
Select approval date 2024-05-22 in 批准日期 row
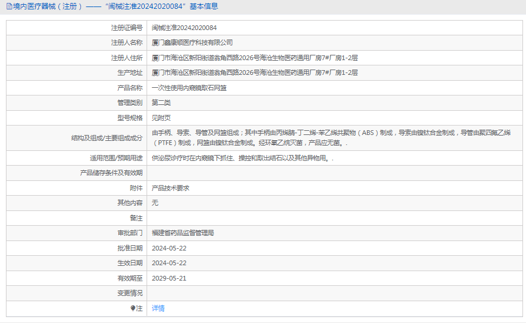[x=169, y=248]
